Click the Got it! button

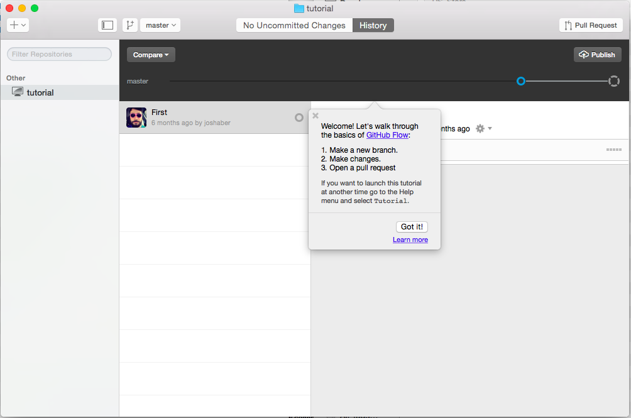click(x=412, y=227)
